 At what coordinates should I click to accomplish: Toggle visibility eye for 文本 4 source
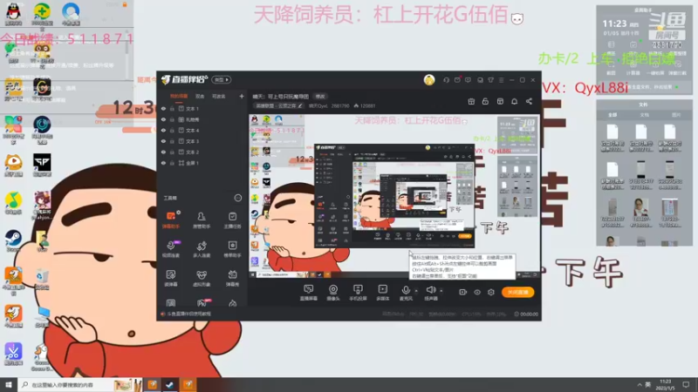pos(163,130)
